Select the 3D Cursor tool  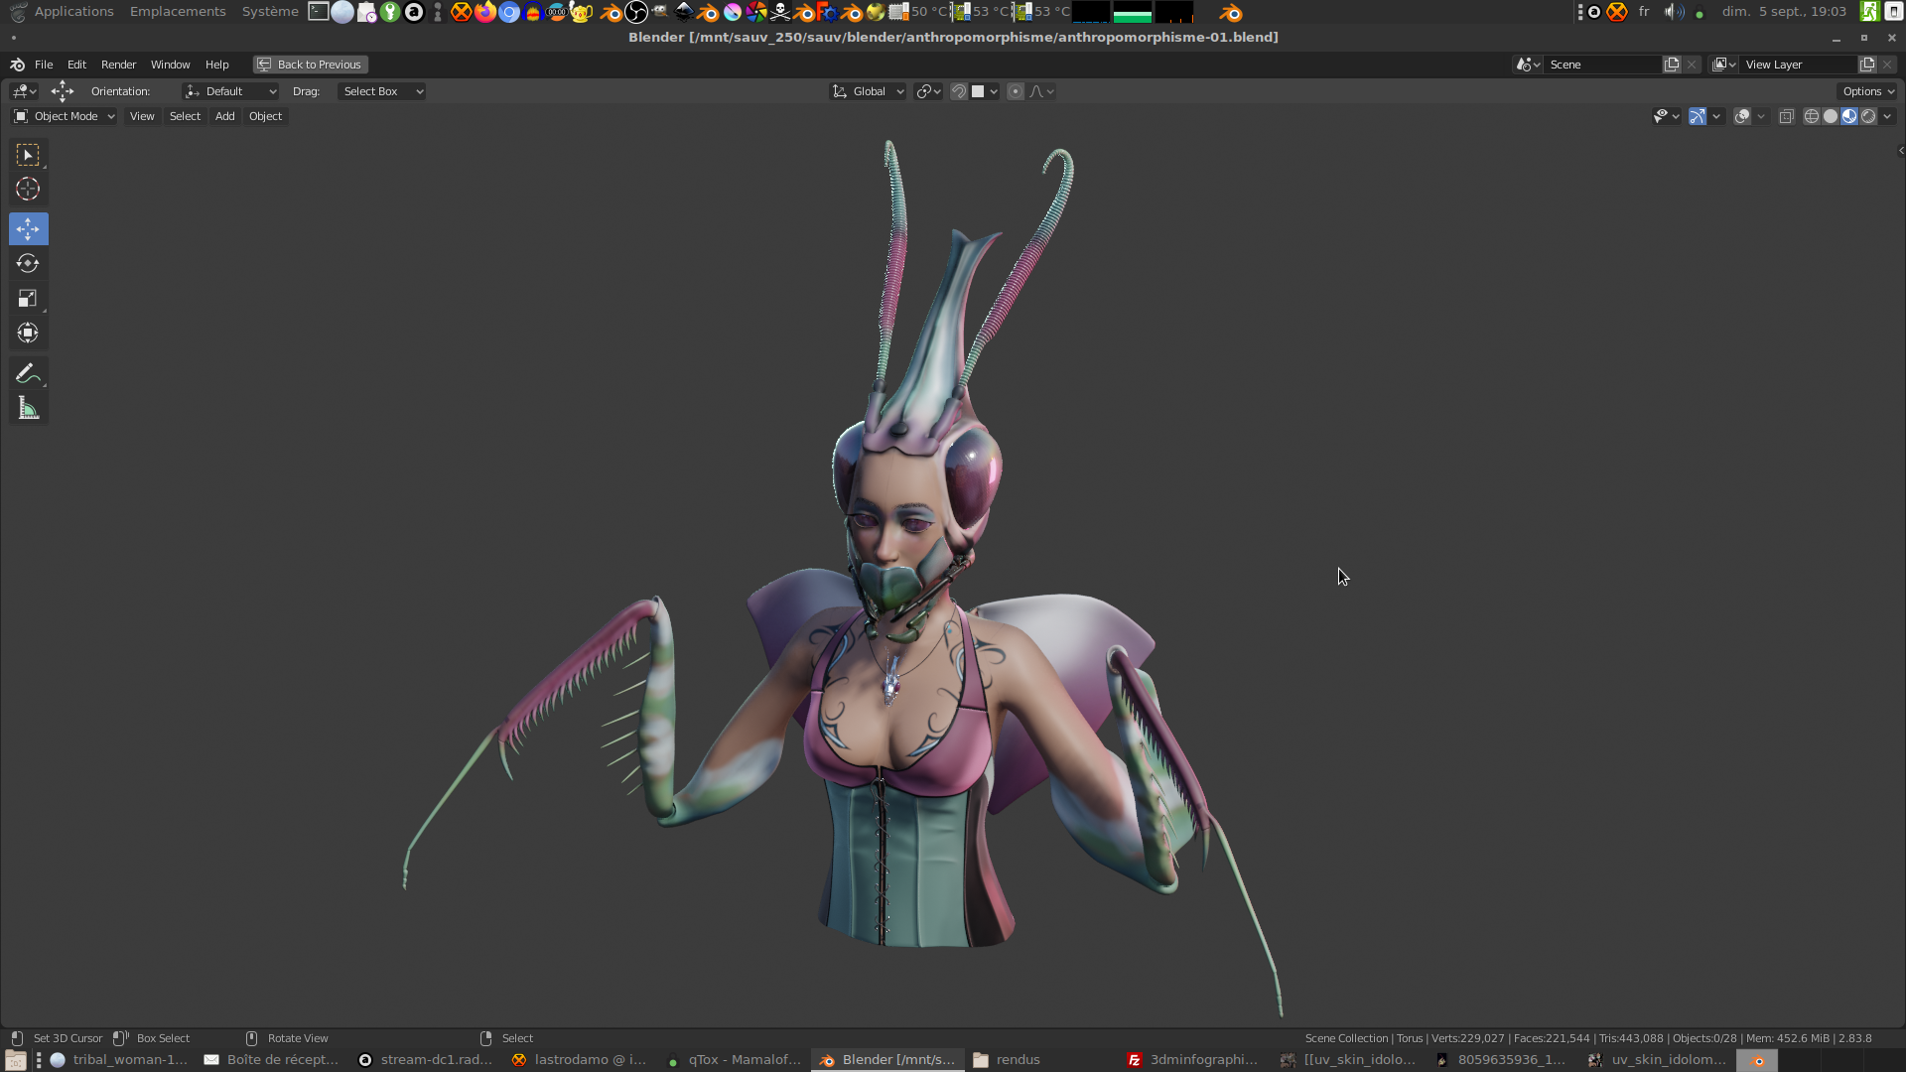tap(28, 190)
